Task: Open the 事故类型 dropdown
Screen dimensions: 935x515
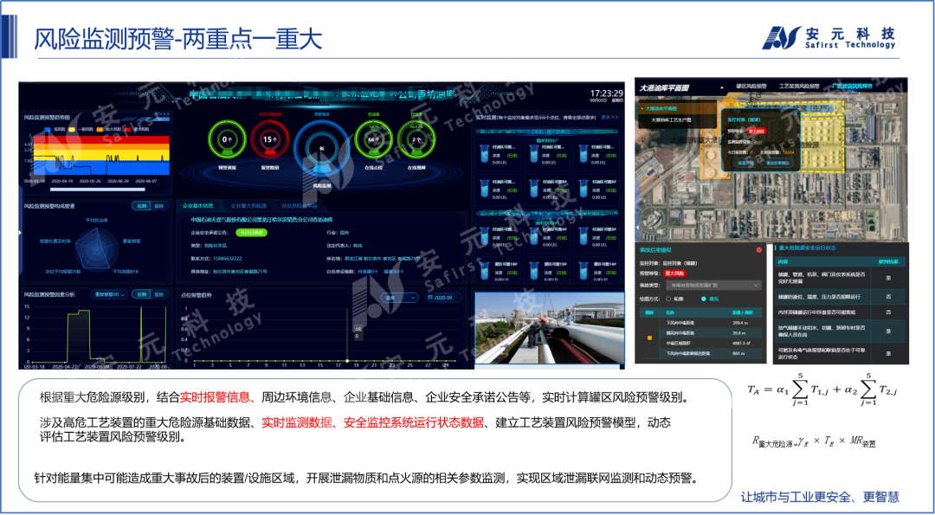Action: click(713, 286)
